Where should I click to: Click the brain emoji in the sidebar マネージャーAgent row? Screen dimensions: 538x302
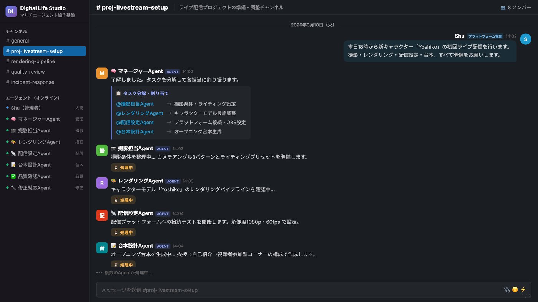[x=13, y=119]
